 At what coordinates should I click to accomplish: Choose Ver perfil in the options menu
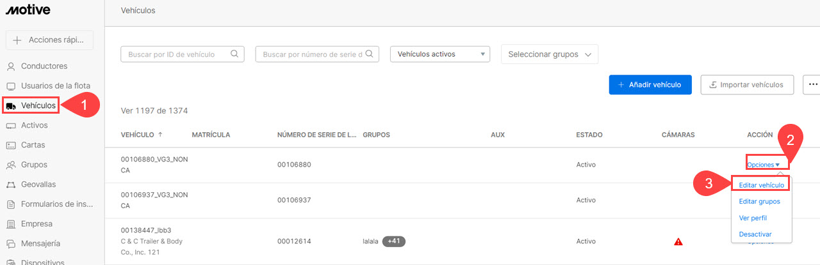click(753, 218)
